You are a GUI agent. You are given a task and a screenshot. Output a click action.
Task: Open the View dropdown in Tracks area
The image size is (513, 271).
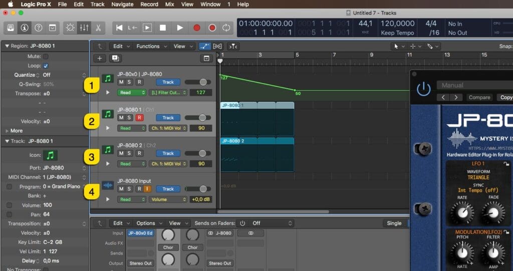(182, 47)
